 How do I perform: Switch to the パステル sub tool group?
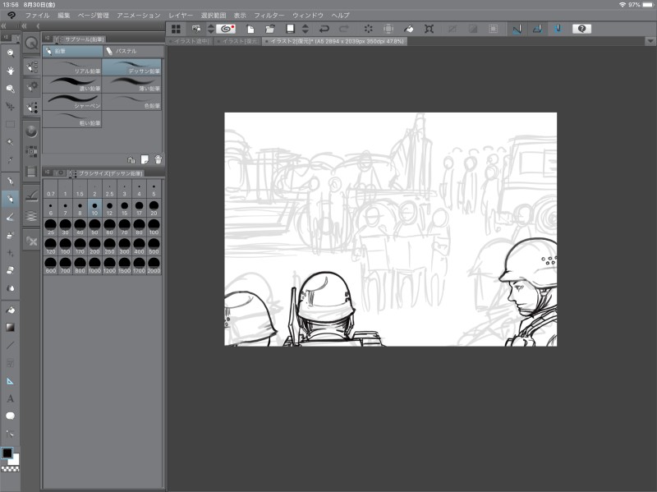132,51
